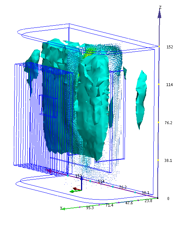This screenshot has height=230, width=180.
Task: Click the 0 label at the origin
Action: (168, 199)
